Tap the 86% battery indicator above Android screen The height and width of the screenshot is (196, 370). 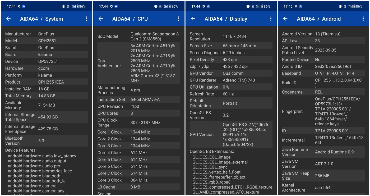(358, 6)
